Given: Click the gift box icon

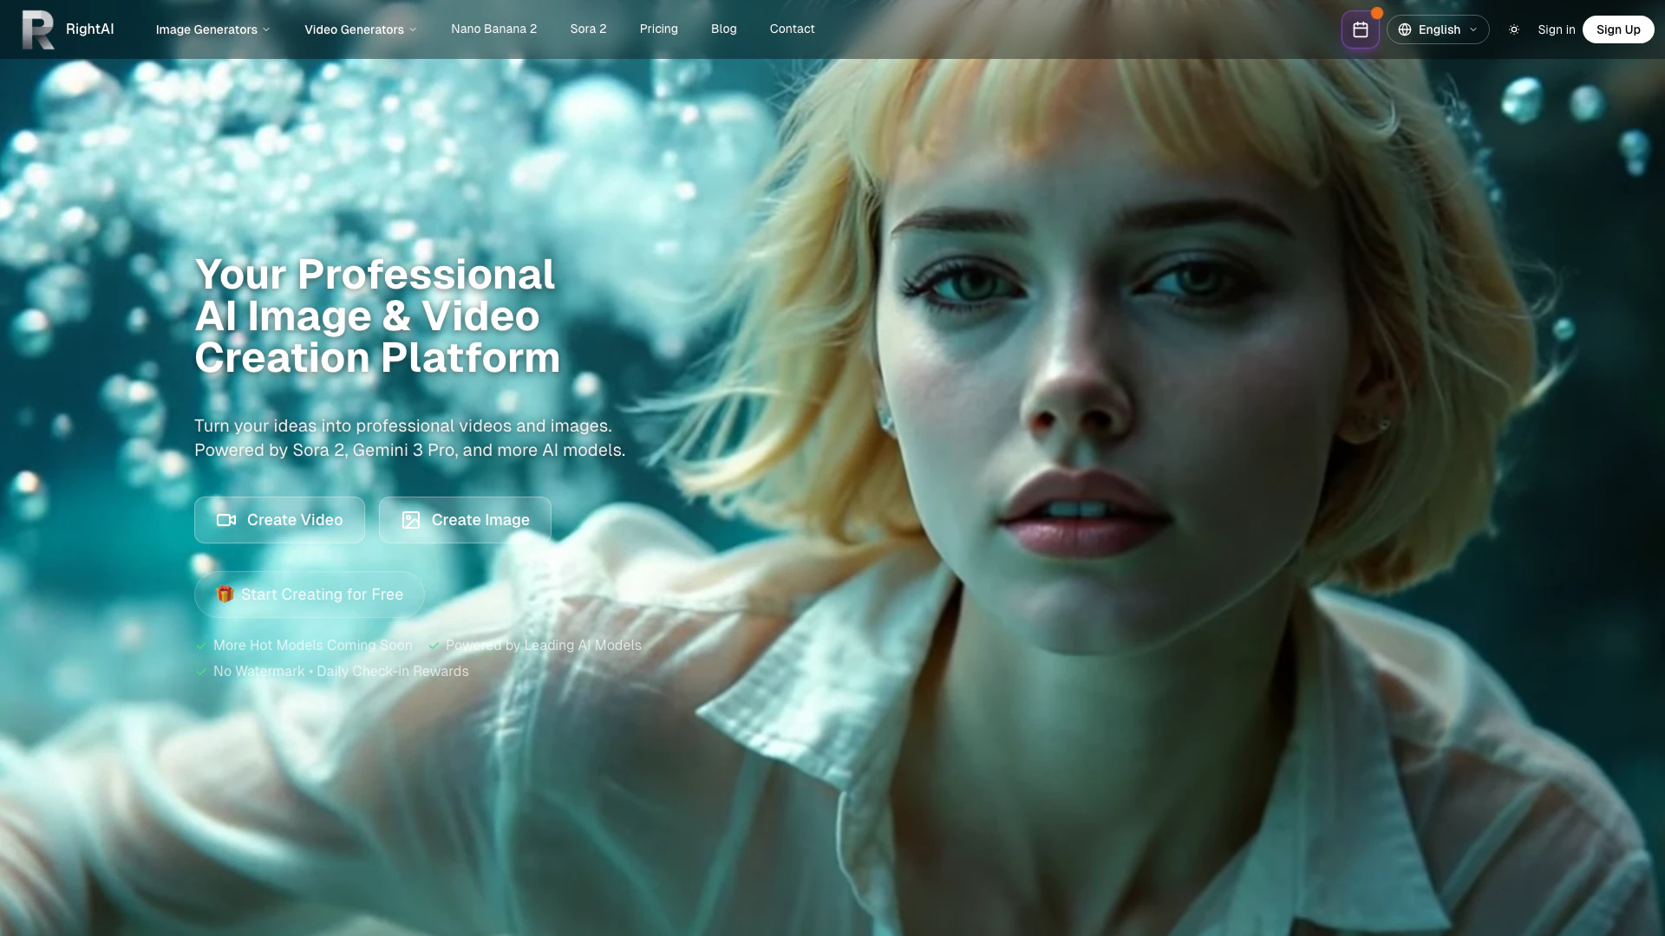Looking at the screenshot, I should [x=225, y=595].
